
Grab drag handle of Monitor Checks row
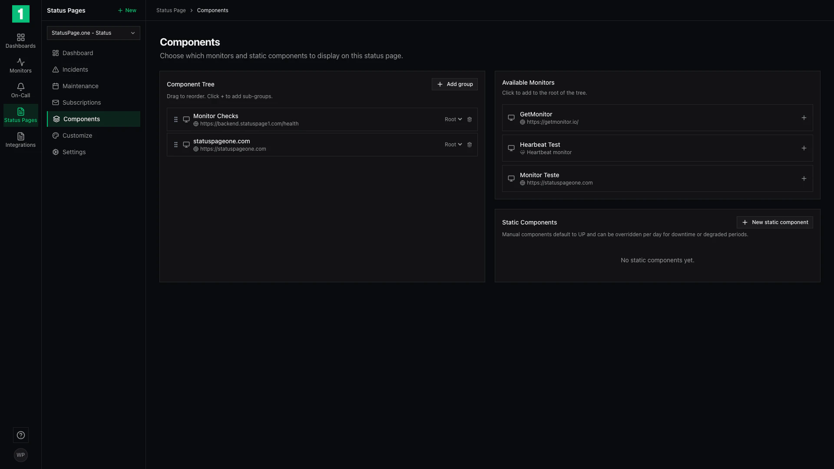click(x=176, y=119)
